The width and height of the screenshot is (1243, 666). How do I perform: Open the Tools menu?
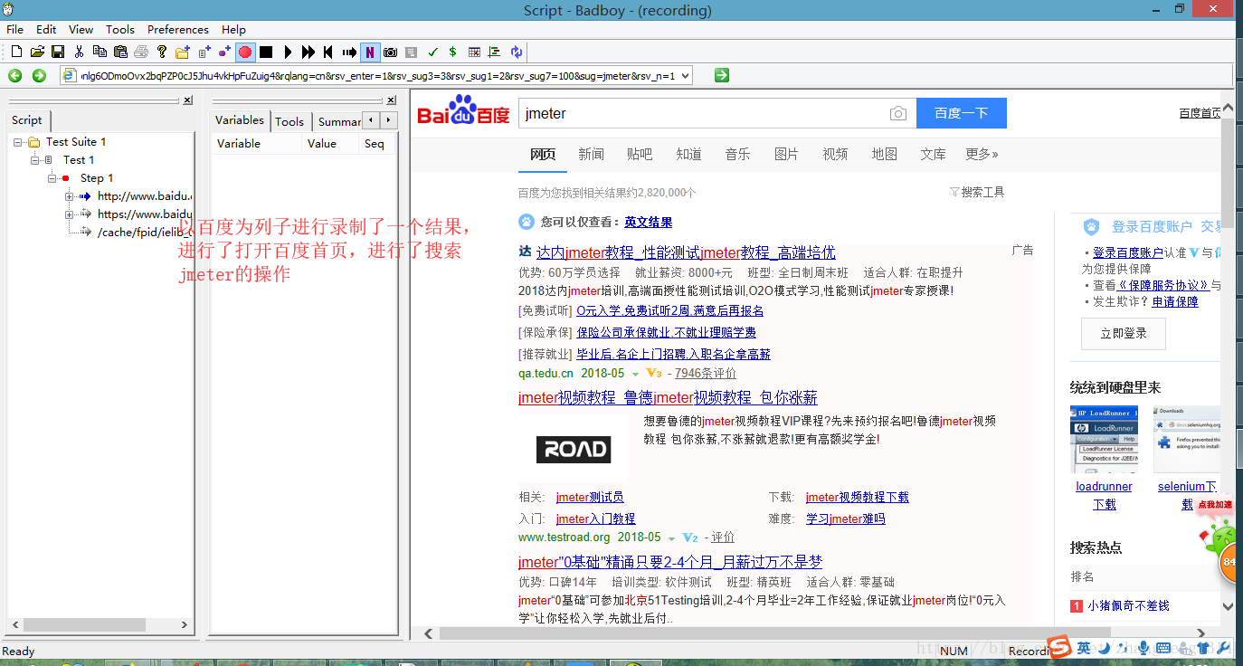point(120,29)
